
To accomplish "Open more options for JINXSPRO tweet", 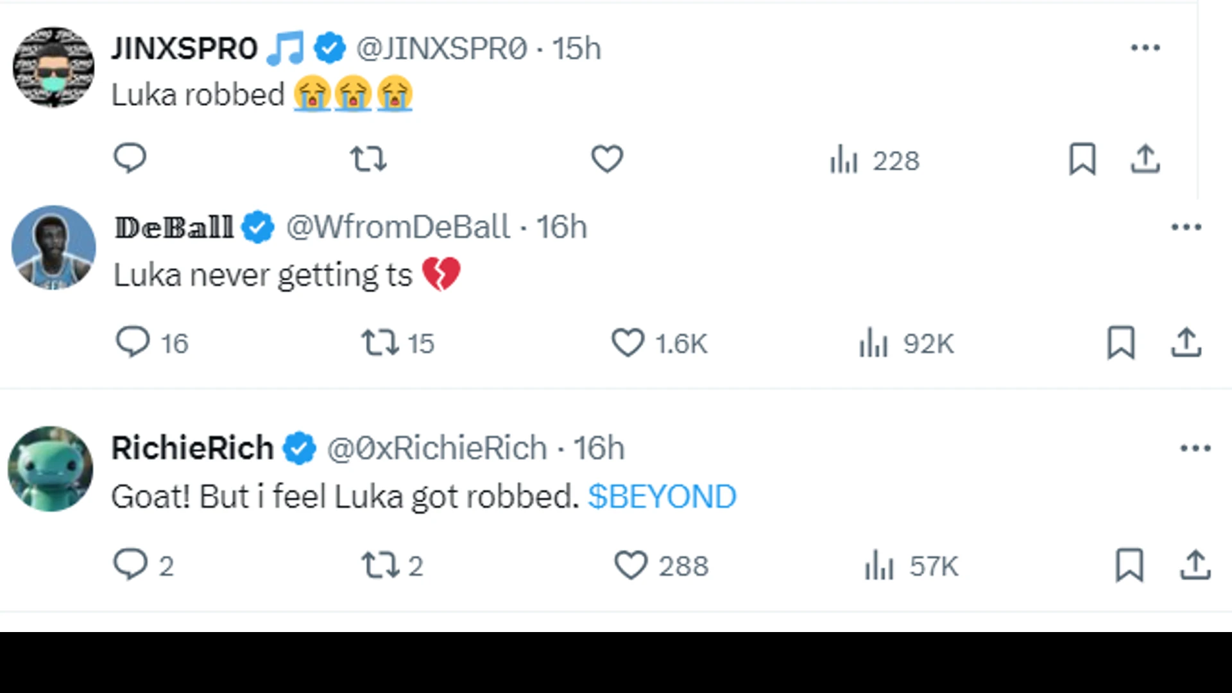I will coord(1145,47).
